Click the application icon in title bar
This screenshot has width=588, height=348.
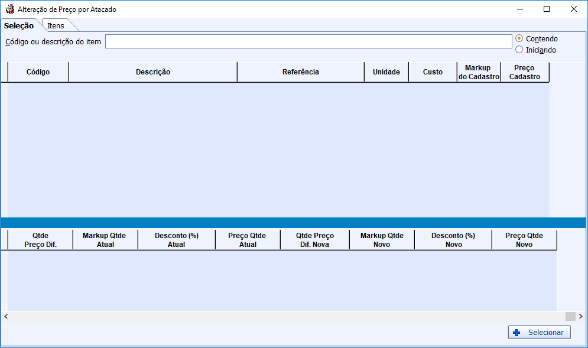(9, 9)
